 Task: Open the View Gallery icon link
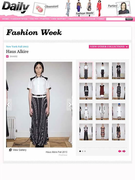[x=10, y=150]
